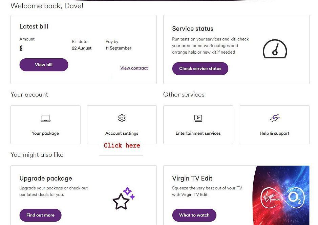Click the gear icon for Account settings
The width and height of the screenshot is (318, 225).
tap(122, 118)
